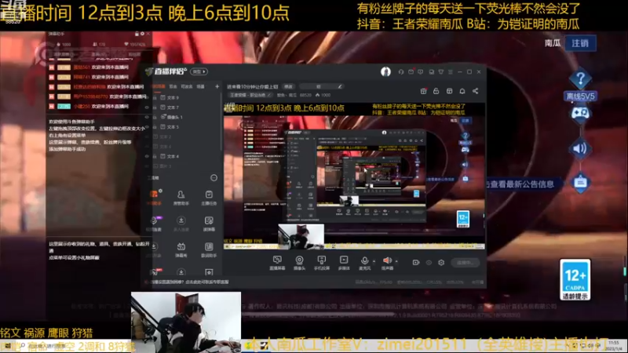Edit the 王者荣耀 category selector

coord(250,95)
